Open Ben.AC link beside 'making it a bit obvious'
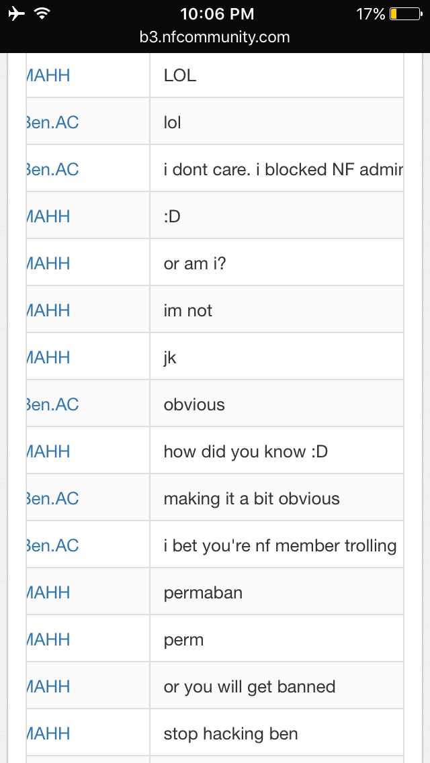430x763 pixels. [52, 498]
